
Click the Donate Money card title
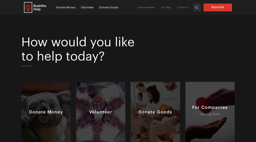click(46, 112)
